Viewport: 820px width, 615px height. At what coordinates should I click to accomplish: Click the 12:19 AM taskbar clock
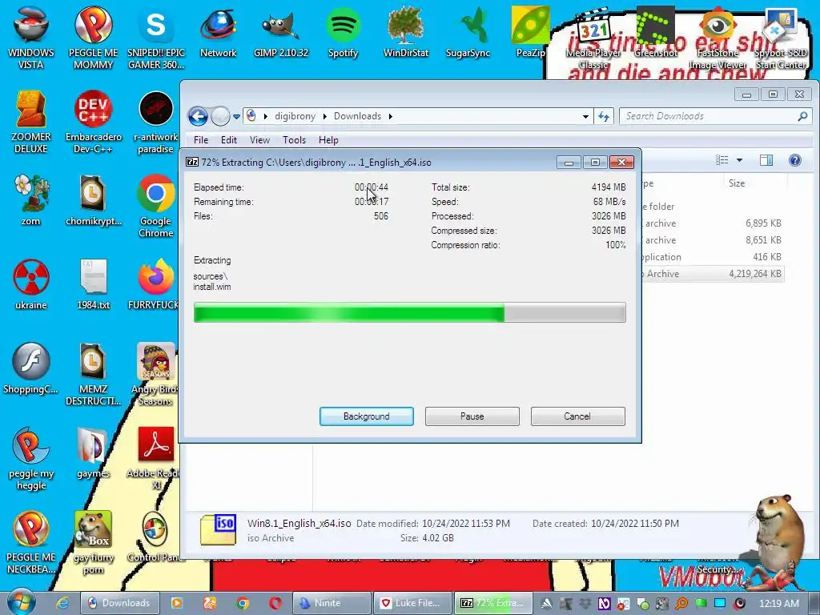[x=778, y=603]
